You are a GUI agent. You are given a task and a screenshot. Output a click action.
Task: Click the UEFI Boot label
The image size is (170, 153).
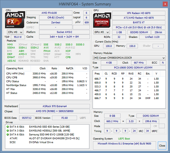click(124, 139)
